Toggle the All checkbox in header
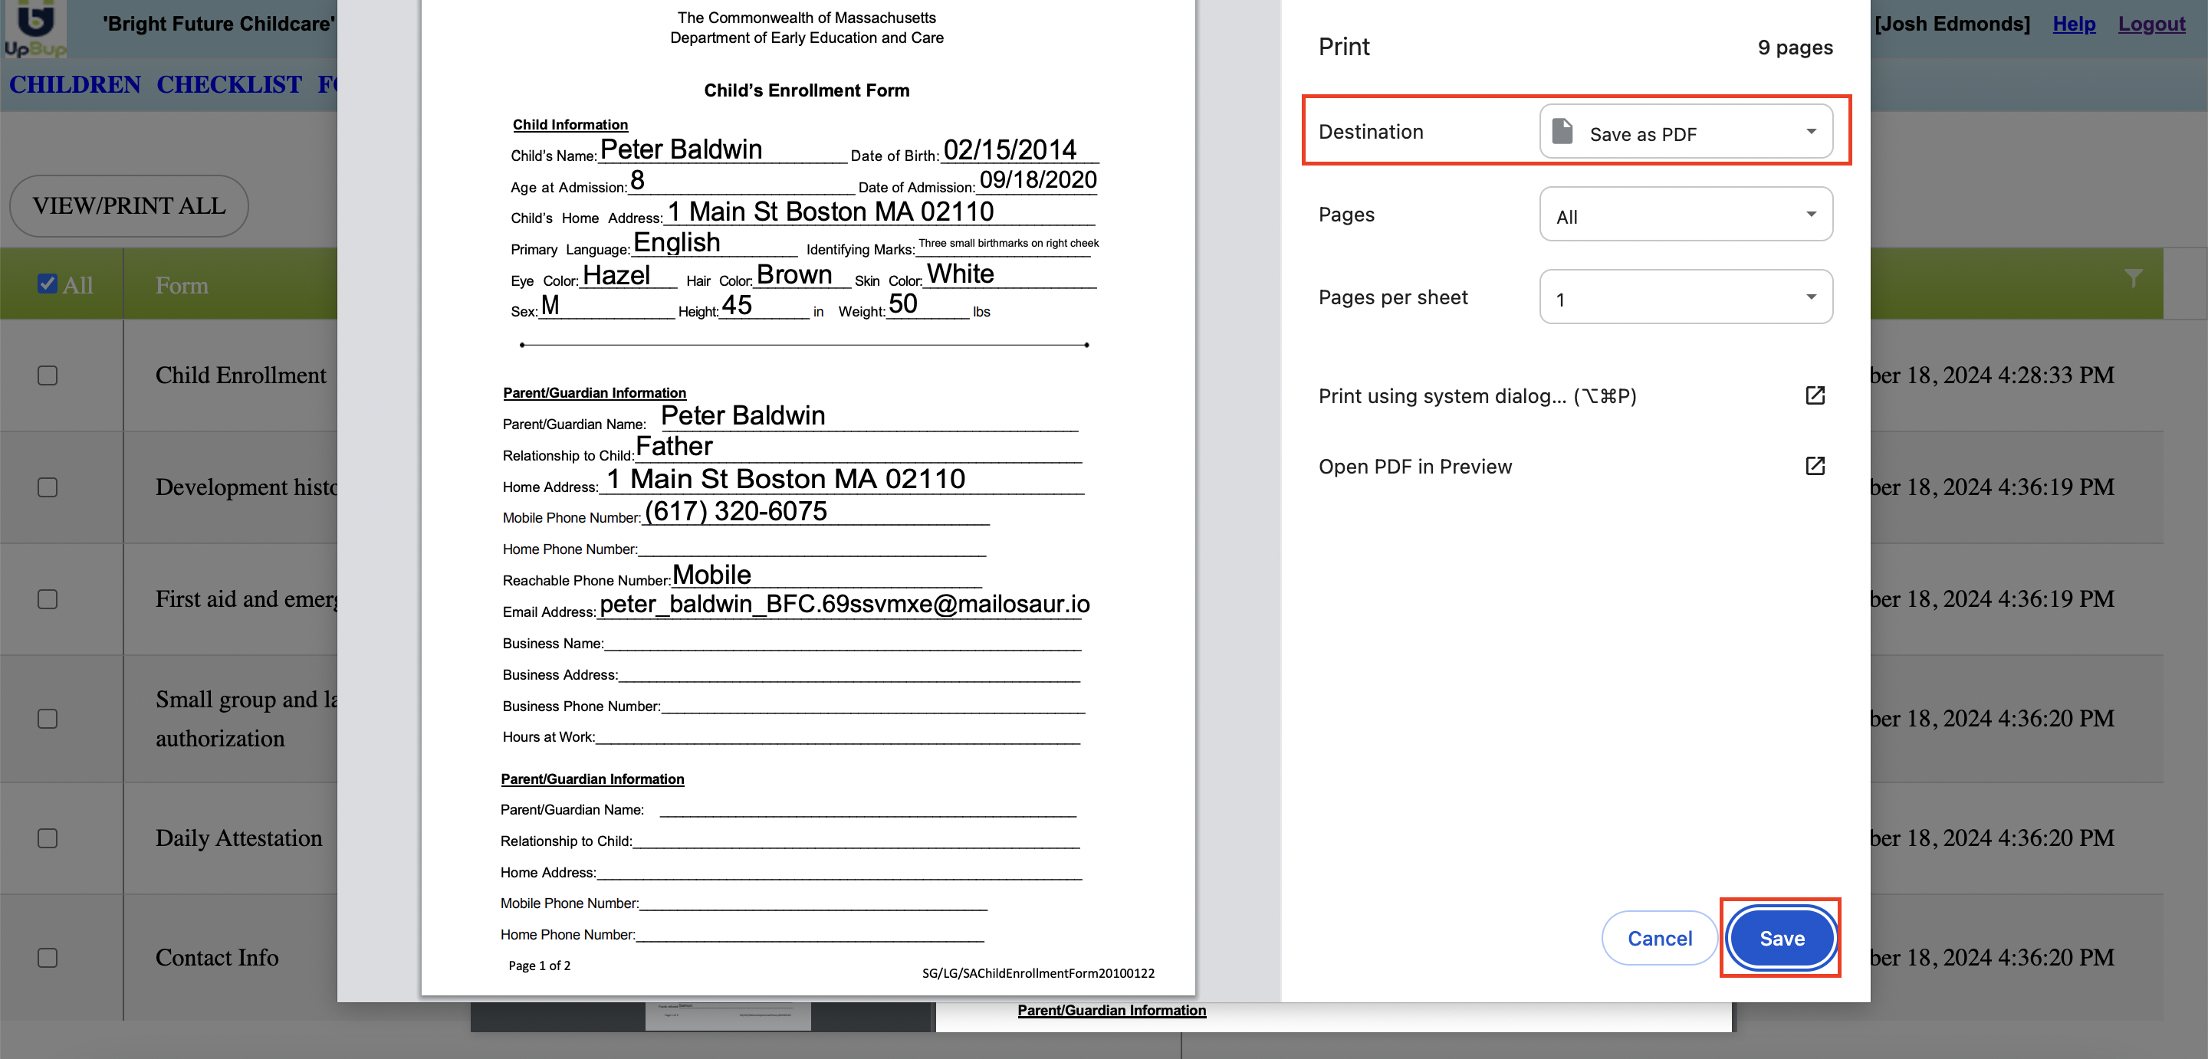This screenshot has height=1059, width=2208. pyautogui.click(x=48, y=284)
